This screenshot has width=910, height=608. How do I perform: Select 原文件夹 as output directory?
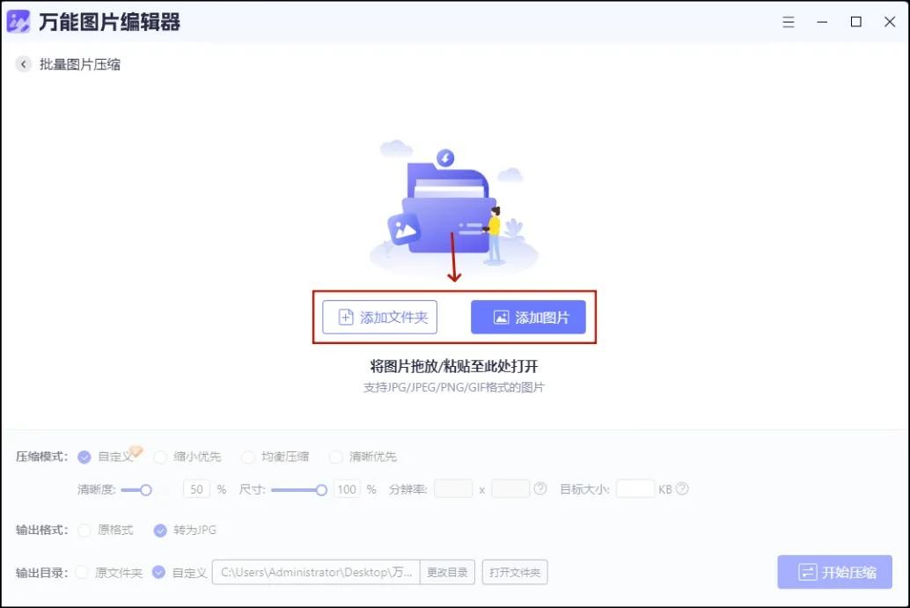pos(82,573)
